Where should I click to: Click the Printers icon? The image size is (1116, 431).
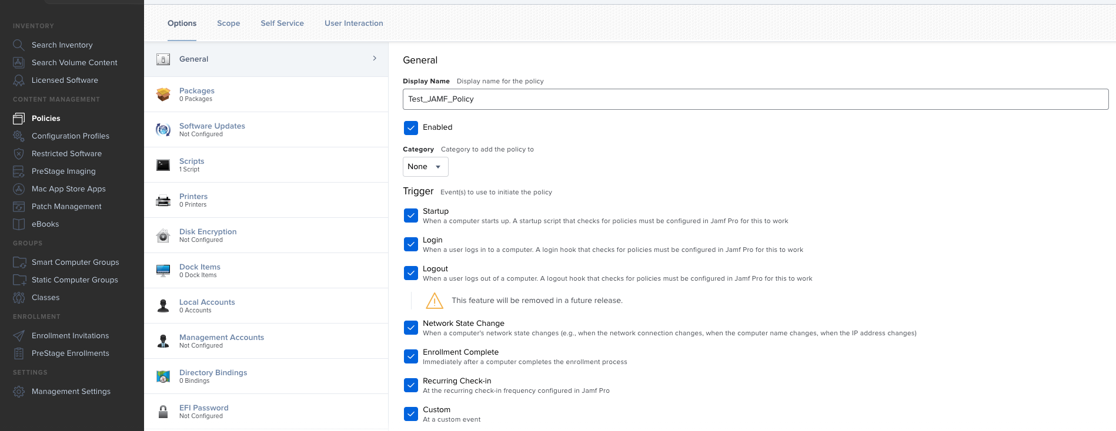pos(163,200)
